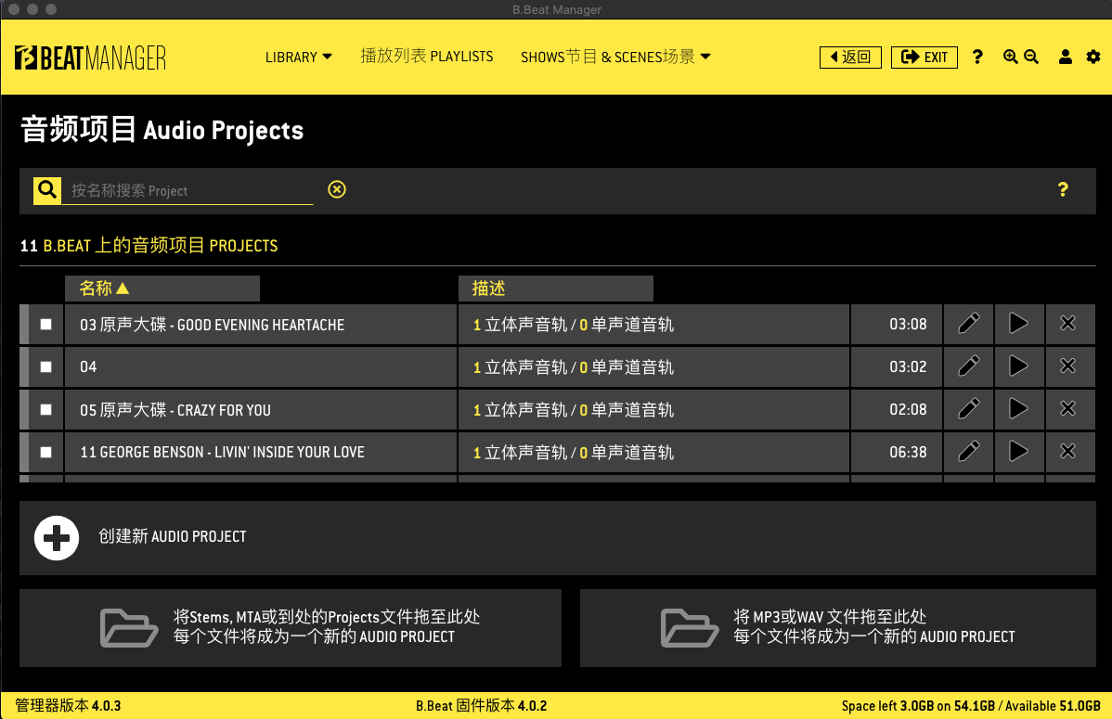Screen dimensions: 1112x719
Task: Click project name 03 Good Evening Heartache
Action: 212,325
